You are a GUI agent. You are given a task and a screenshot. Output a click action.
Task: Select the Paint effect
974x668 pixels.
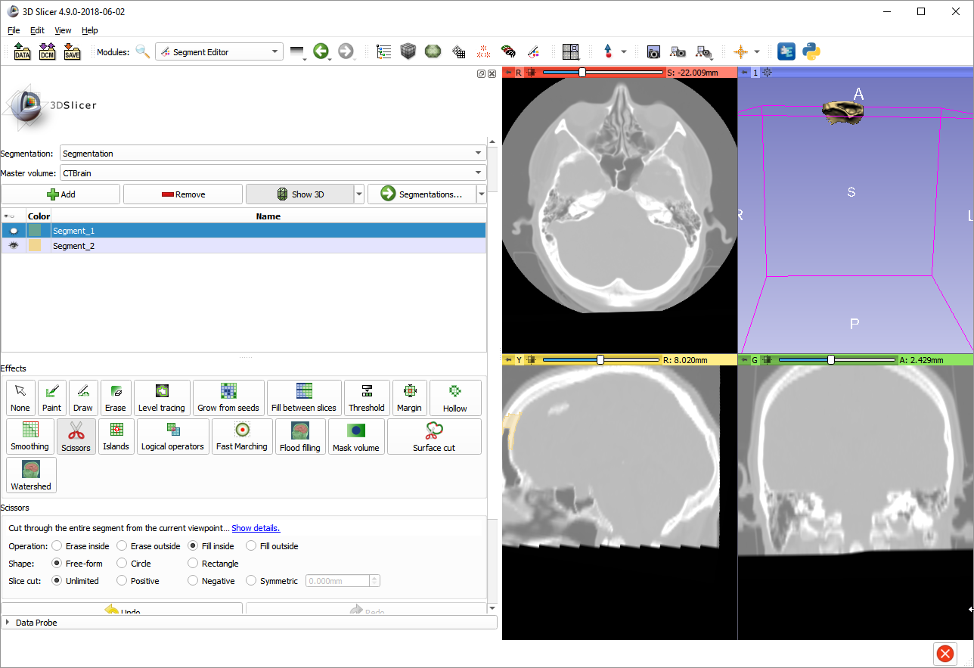pos(52,398)
